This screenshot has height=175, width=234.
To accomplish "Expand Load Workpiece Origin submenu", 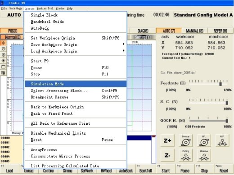I will tap(76, 51).
